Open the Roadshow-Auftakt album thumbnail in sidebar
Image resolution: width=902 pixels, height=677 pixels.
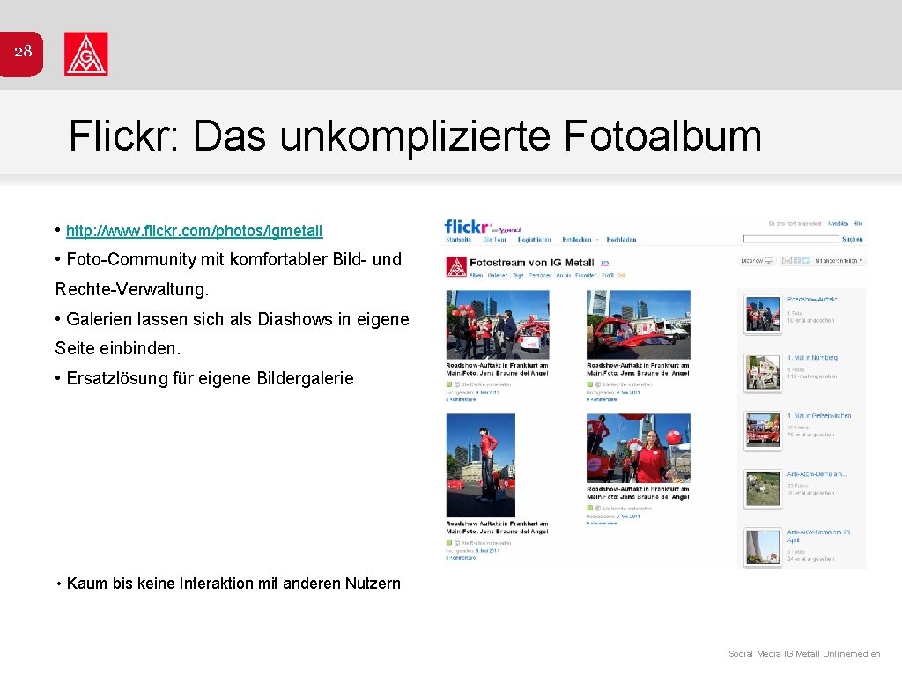[763, 315]
